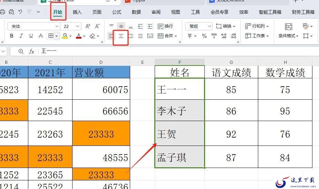
Task: Click the cell borders icon
Action: (x=51, y=36)
